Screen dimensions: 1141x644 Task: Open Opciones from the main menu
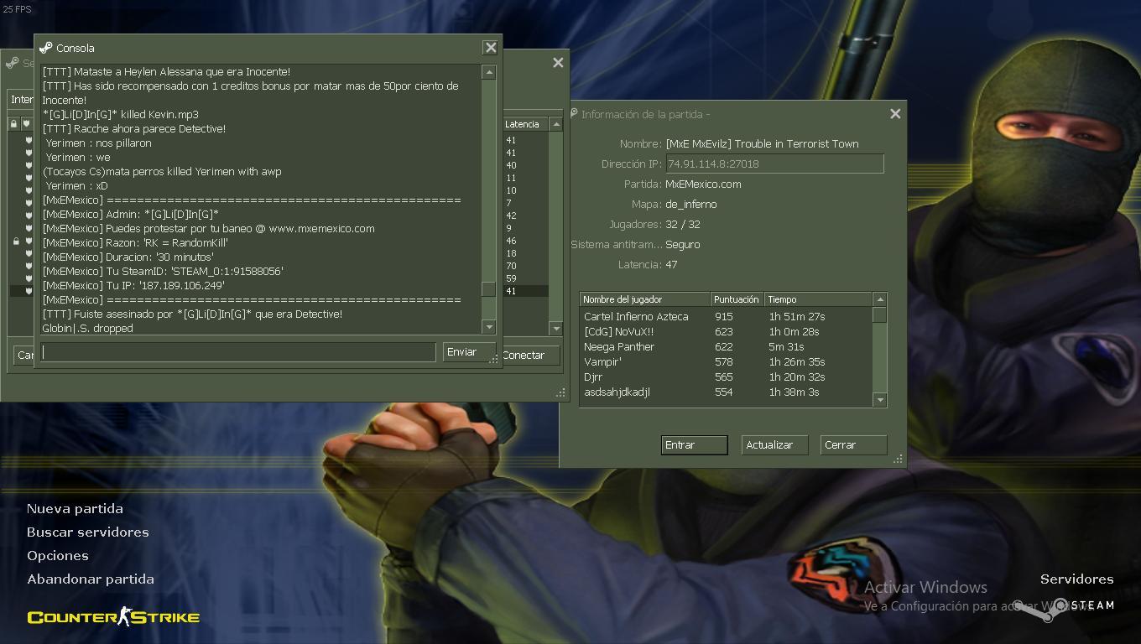tap(57, 556)
